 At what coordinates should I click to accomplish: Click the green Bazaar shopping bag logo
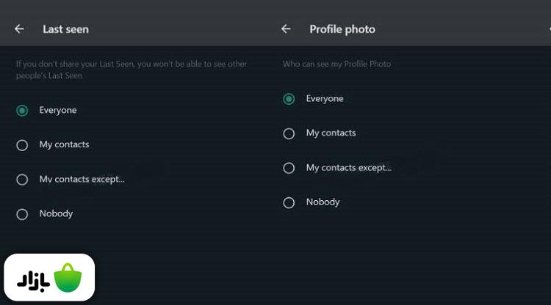click(x=68, y=278)
